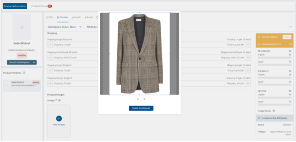296x142 pixels.
Task: Click the Shipping Length English input
Action: click(x=75, y=45)
